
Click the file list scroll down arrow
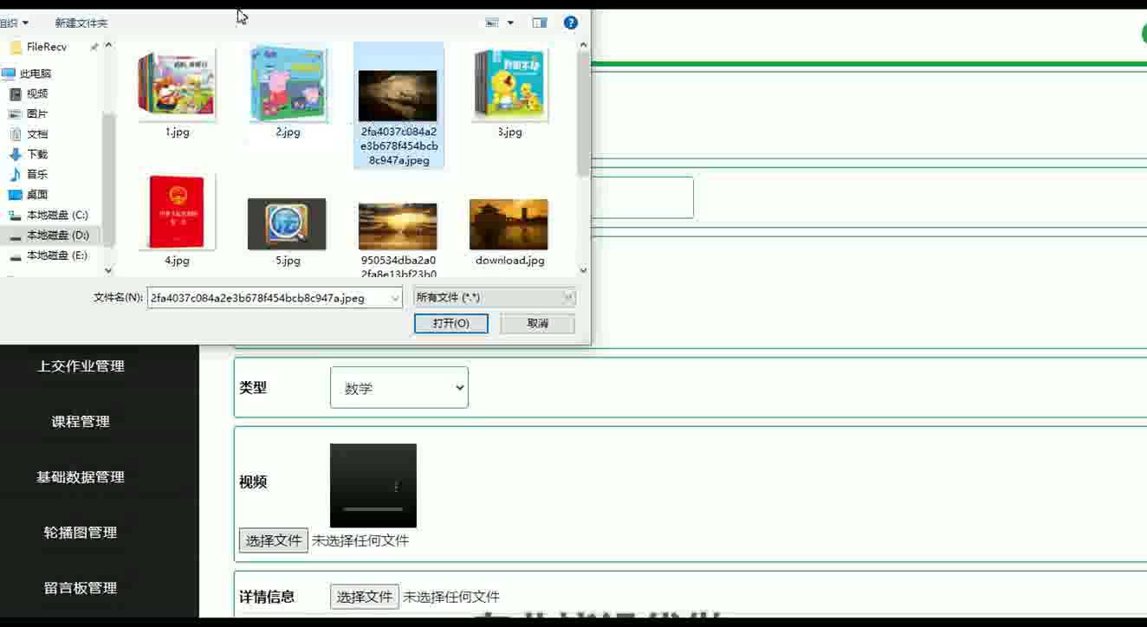(x=583, y=270)
